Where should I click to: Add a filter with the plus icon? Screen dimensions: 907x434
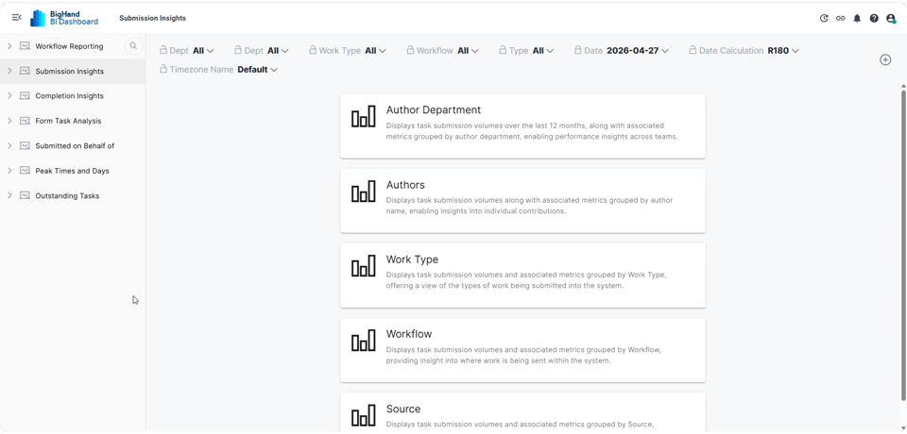[x=885, y=59]
